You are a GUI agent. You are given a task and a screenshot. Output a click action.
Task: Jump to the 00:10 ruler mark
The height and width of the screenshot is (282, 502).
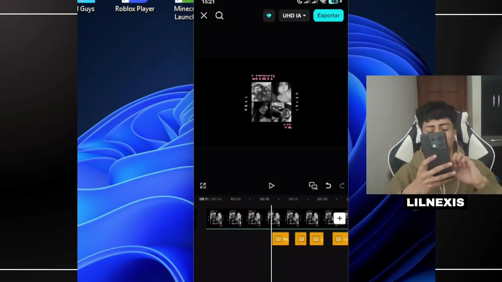click(264, 199)
